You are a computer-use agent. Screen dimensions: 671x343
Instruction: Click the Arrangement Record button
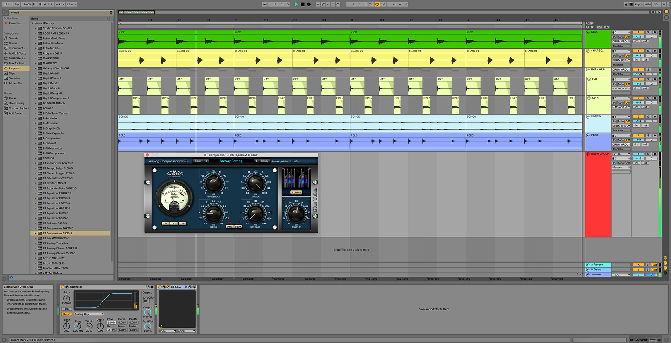click(x=309, y=4)
